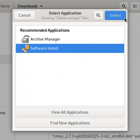The height and width of the screenshot is (140, 140).
Task: Choose the Archive Manager text label
Action: pyautogui.click(x=45, y=39)
